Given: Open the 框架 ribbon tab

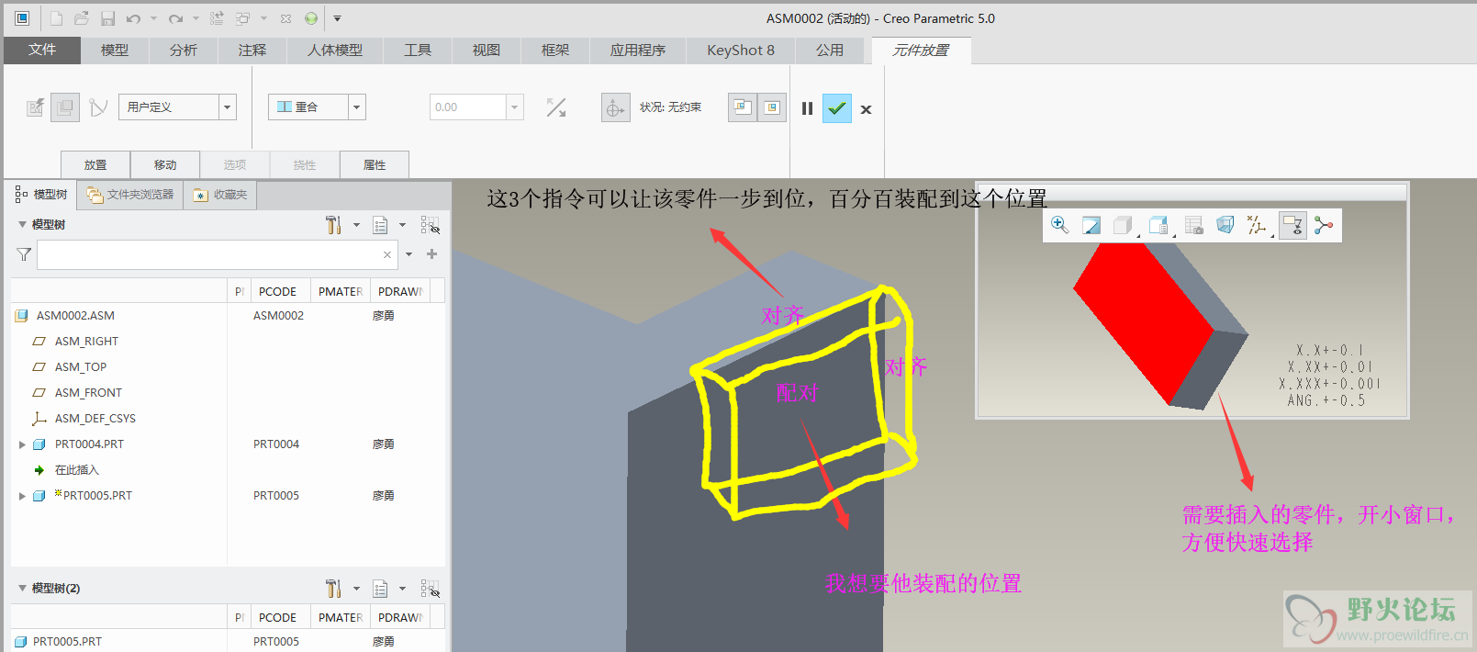Looking at the screenshot, I should (555, 51).
